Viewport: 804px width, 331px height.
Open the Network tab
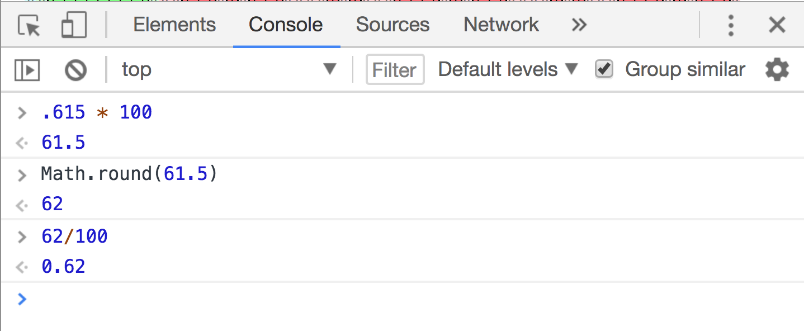click(501, 25)
